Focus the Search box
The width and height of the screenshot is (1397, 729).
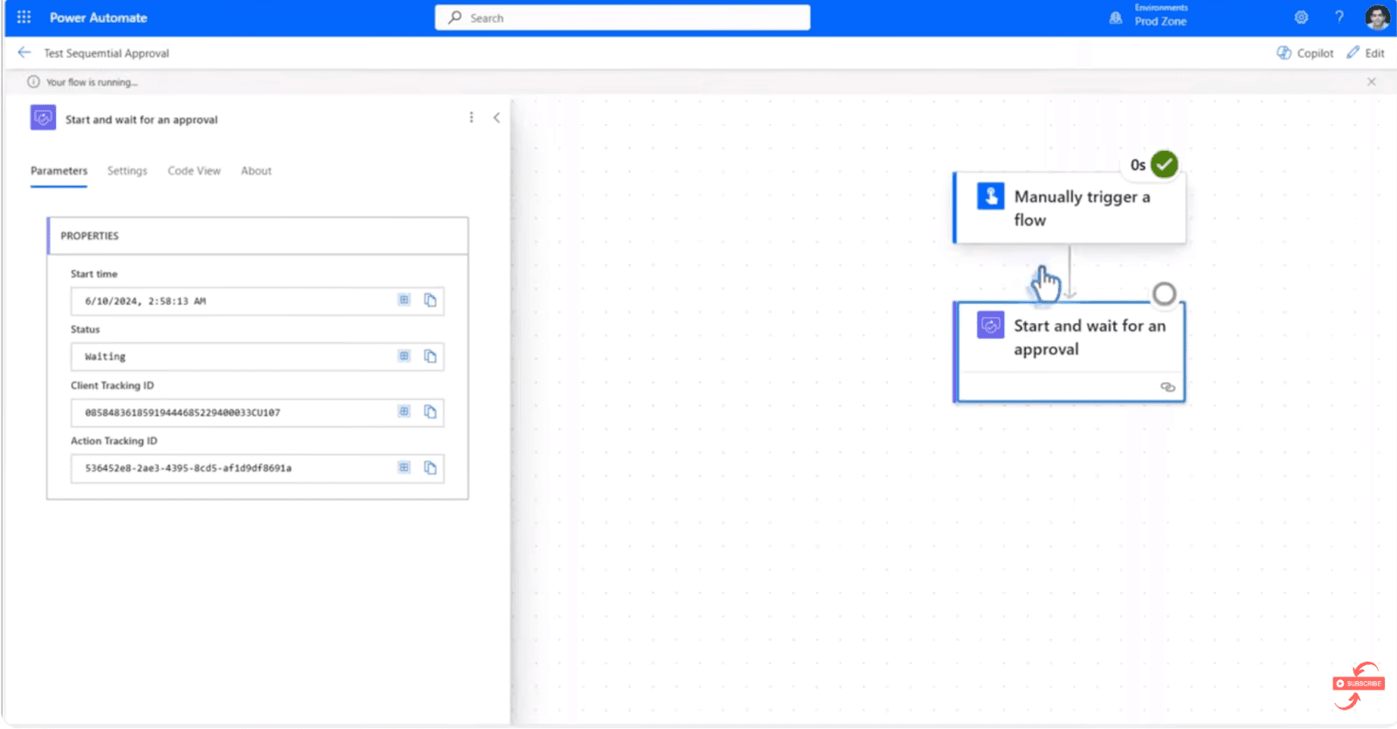623,17
